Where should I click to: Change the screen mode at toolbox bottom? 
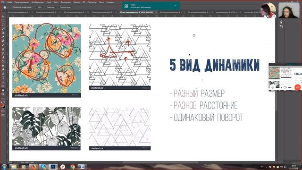pos(3,115)
